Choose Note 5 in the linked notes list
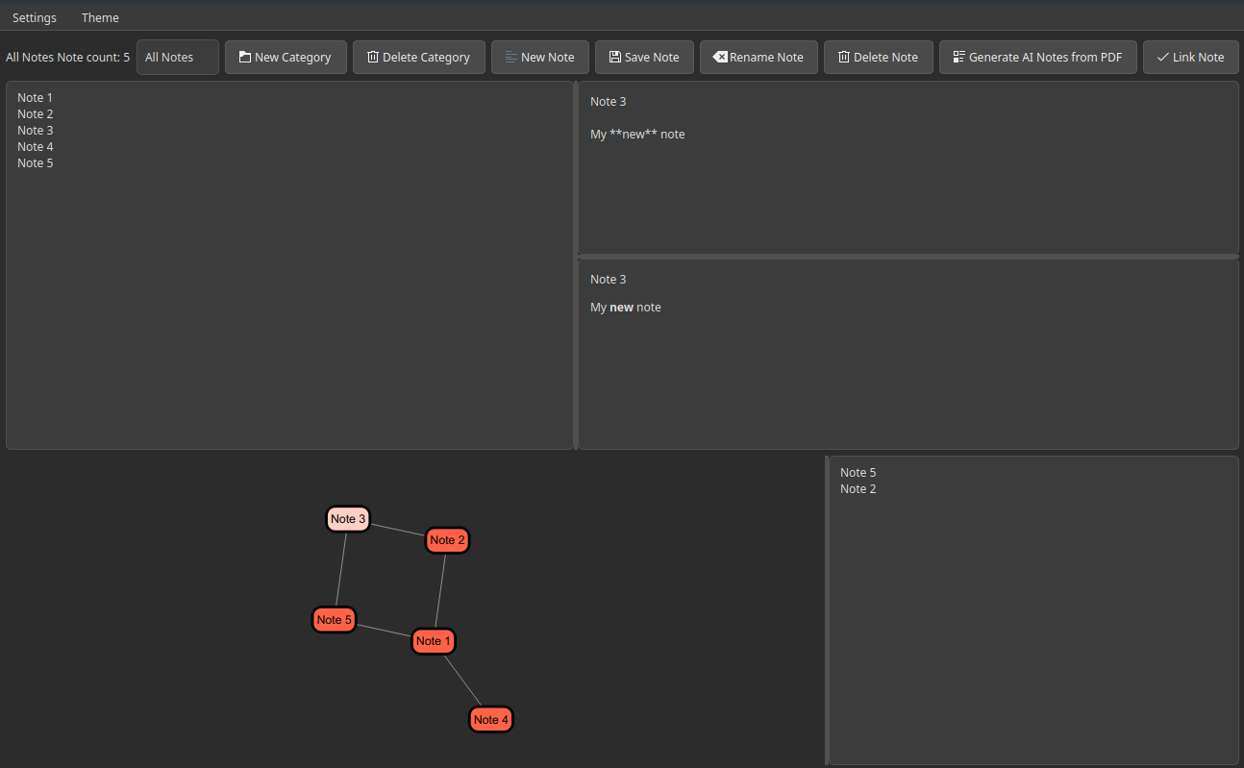Image resolution: width=1244 pixels, height=768 pixels. 858,473
